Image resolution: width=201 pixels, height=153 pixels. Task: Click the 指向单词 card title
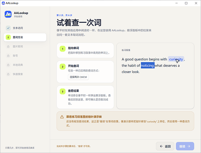coord(73,48)
